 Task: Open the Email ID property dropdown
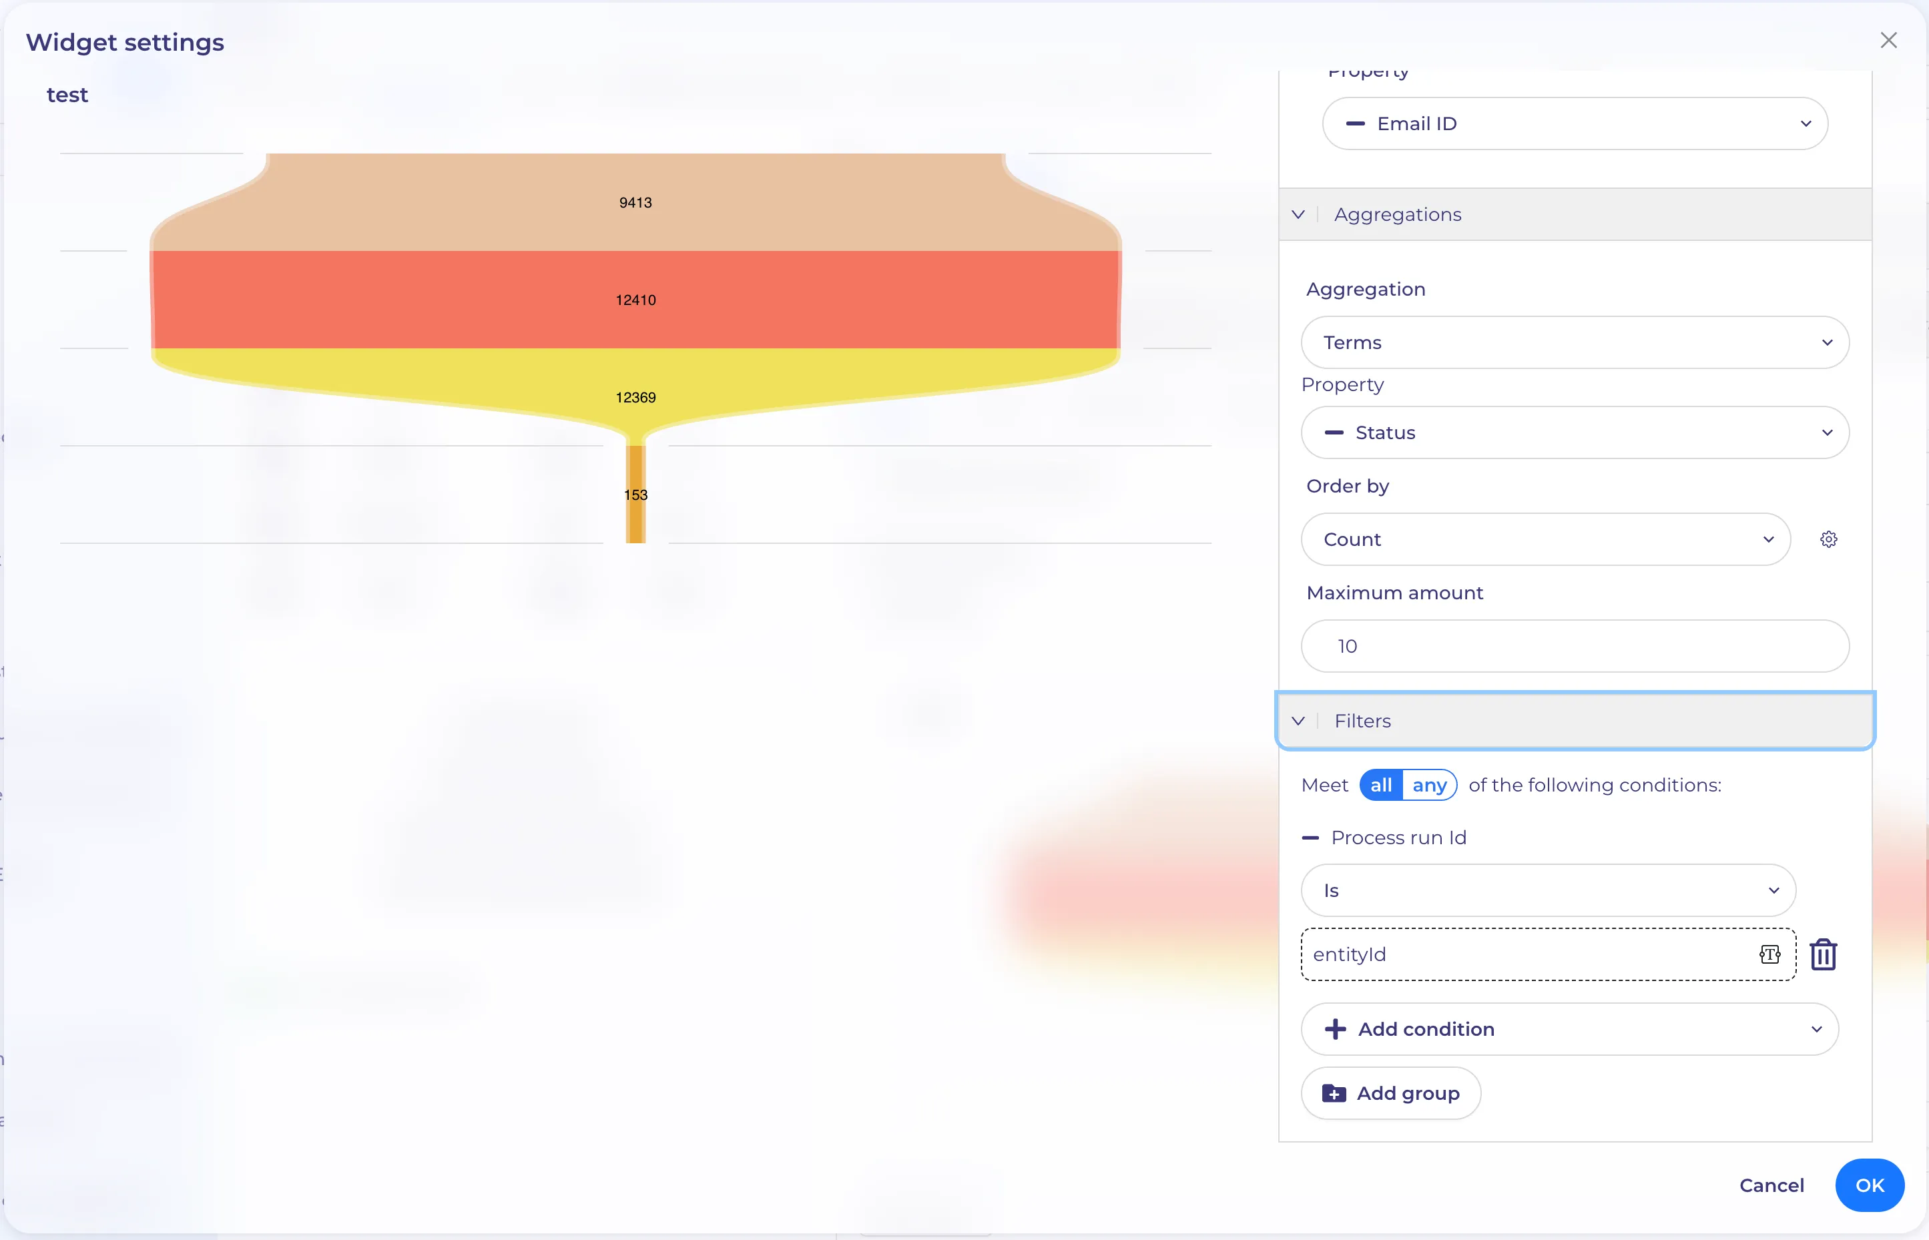click(1575, 123)
